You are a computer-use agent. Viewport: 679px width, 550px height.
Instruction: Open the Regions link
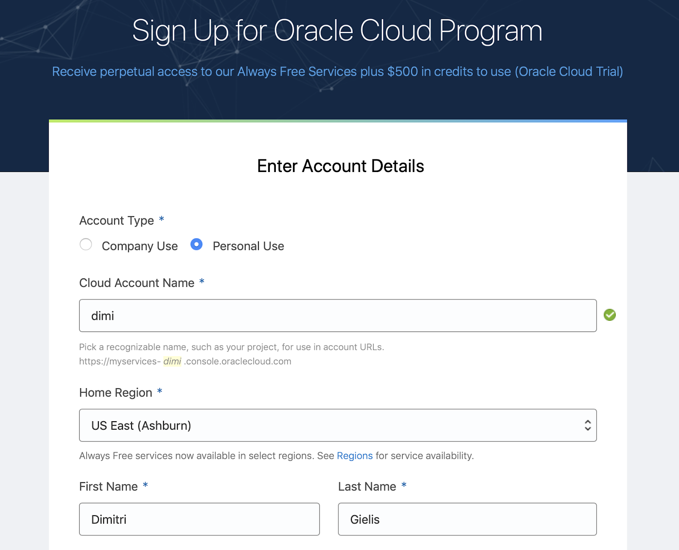click(x=355, y=456)
